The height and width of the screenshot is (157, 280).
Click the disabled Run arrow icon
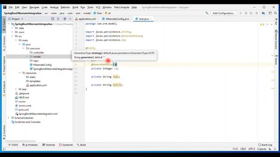241,13
